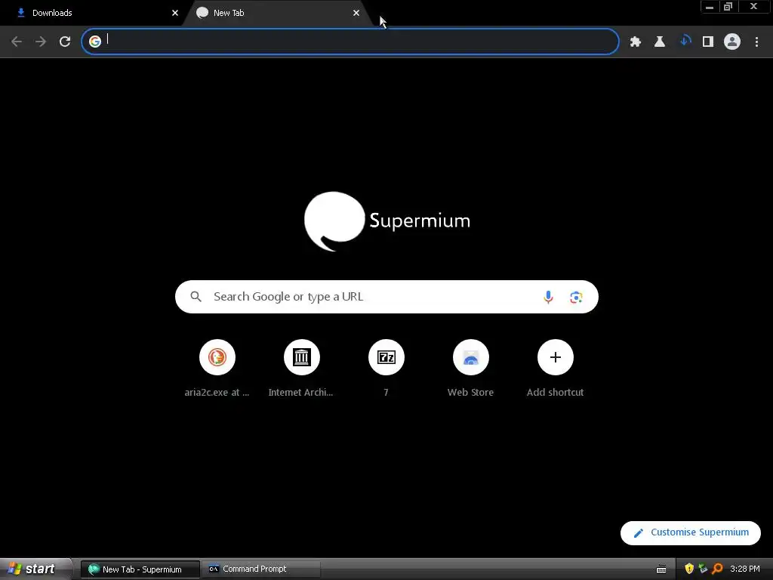Click the 3:28 PM clock

point(745,569)
